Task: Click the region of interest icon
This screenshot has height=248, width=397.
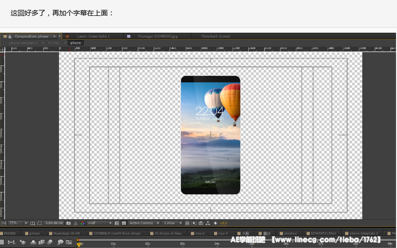Action: coord(117,223)
